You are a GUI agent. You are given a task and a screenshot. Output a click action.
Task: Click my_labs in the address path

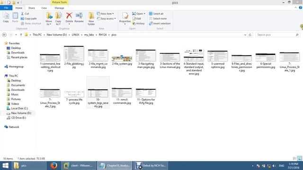[89, 34]
